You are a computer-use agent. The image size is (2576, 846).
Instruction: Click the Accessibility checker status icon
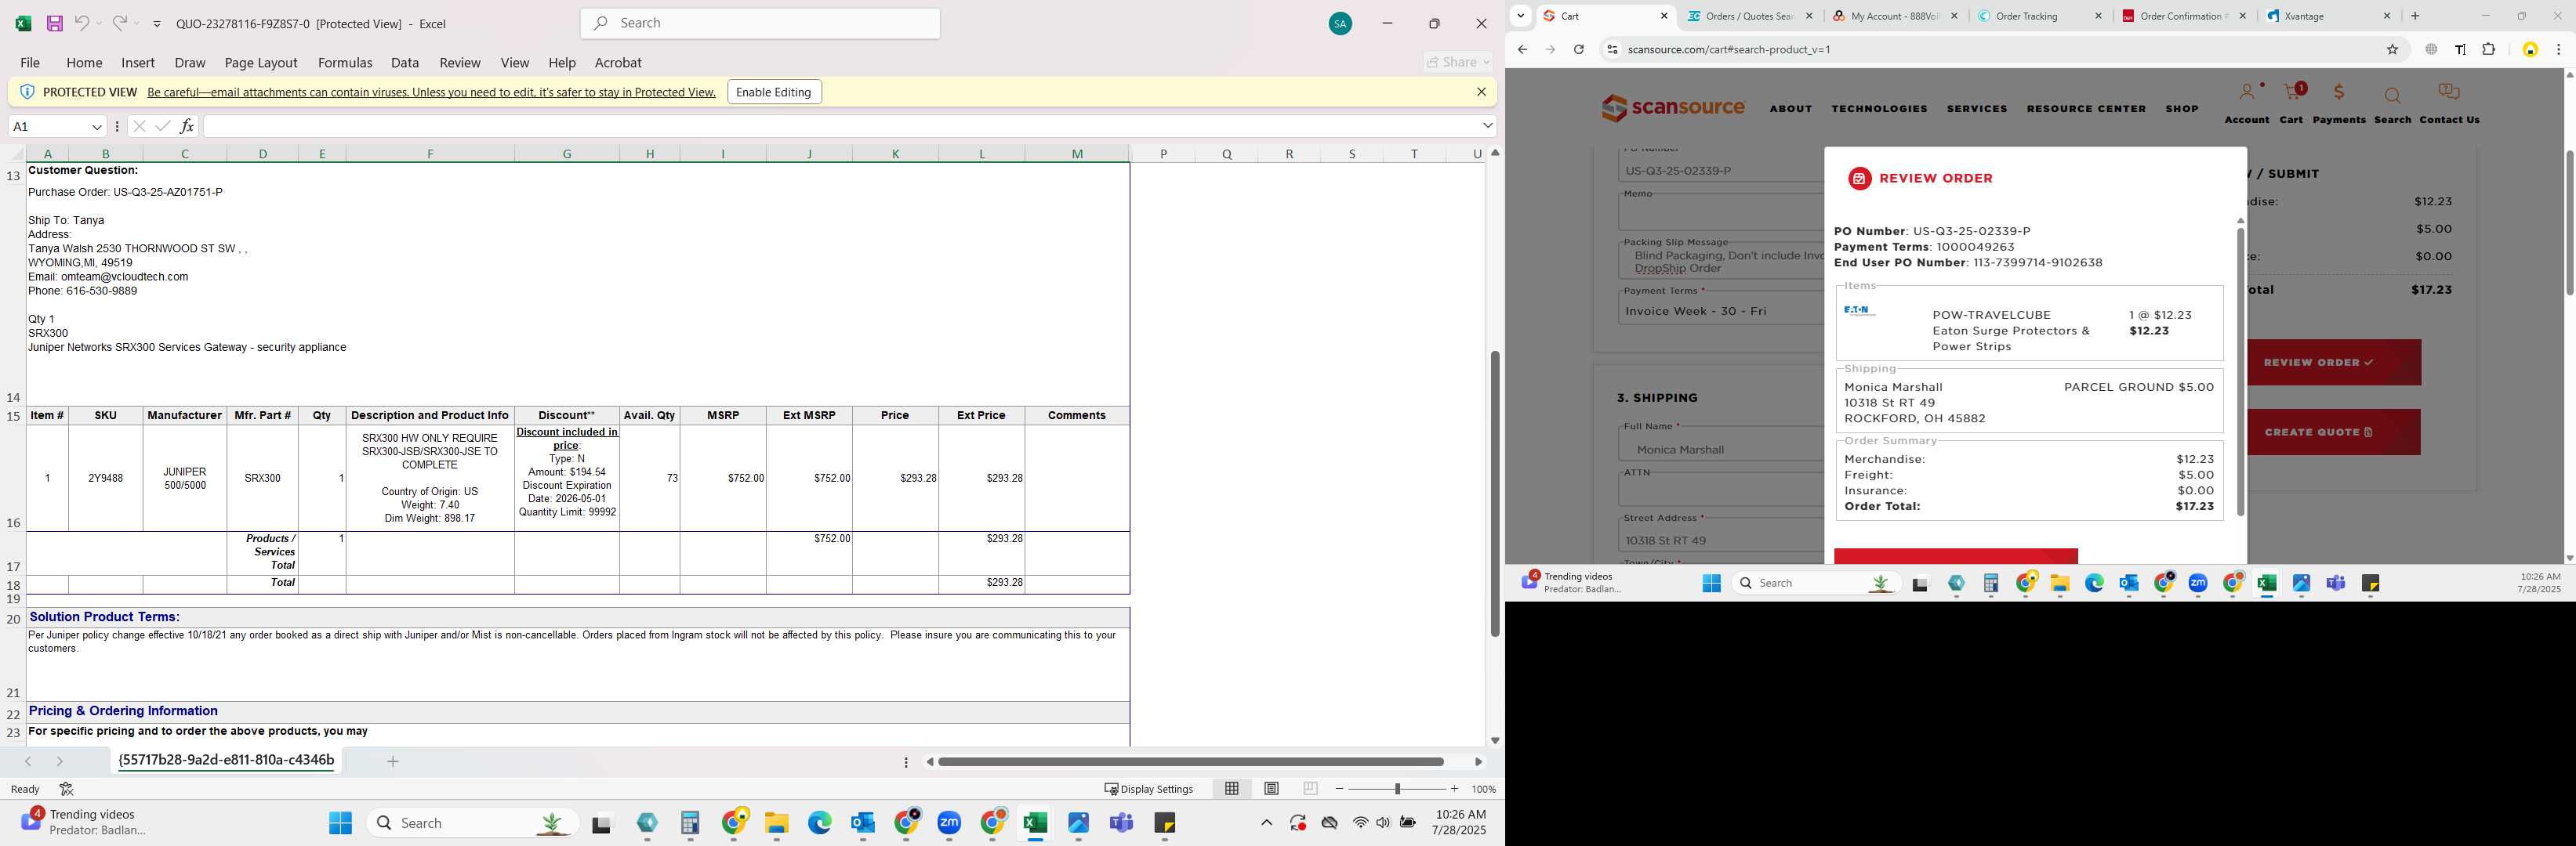point(66,789)
